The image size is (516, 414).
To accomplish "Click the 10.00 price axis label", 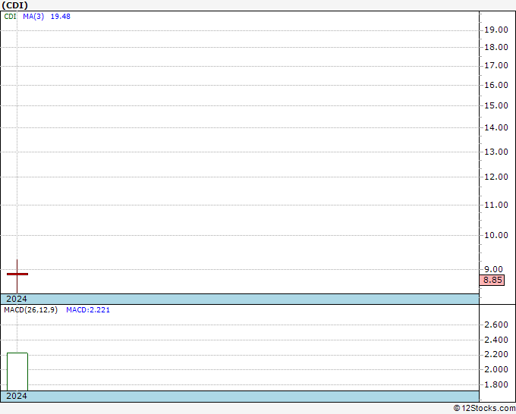I will [x=496, y=235].
